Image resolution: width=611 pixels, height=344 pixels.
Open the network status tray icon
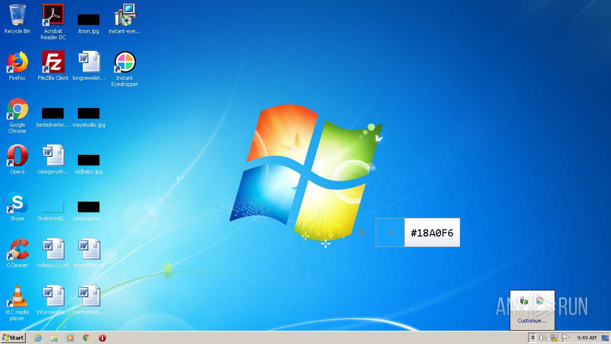coord(554,338)
